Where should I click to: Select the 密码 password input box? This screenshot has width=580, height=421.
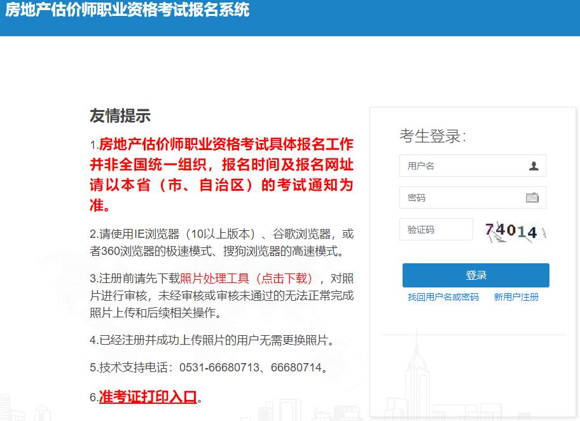click(x=464, y=198)
